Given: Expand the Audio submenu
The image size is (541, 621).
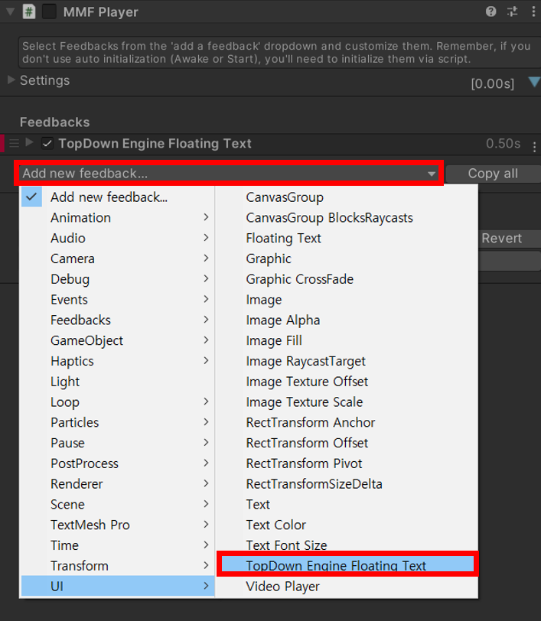Looking at the screenshot, I should pos(118,238).
